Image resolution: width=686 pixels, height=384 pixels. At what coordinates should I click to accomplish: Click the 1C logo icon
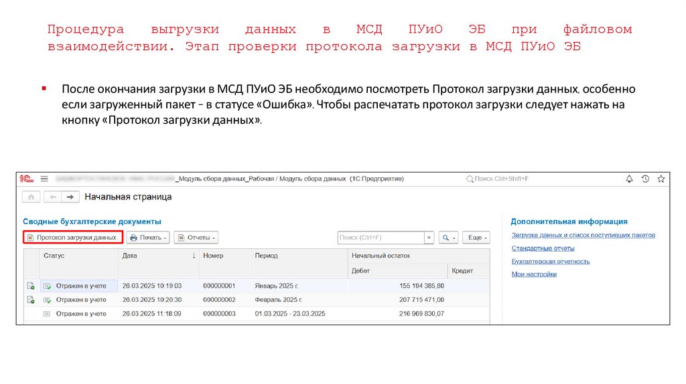[x=26, y=179]
